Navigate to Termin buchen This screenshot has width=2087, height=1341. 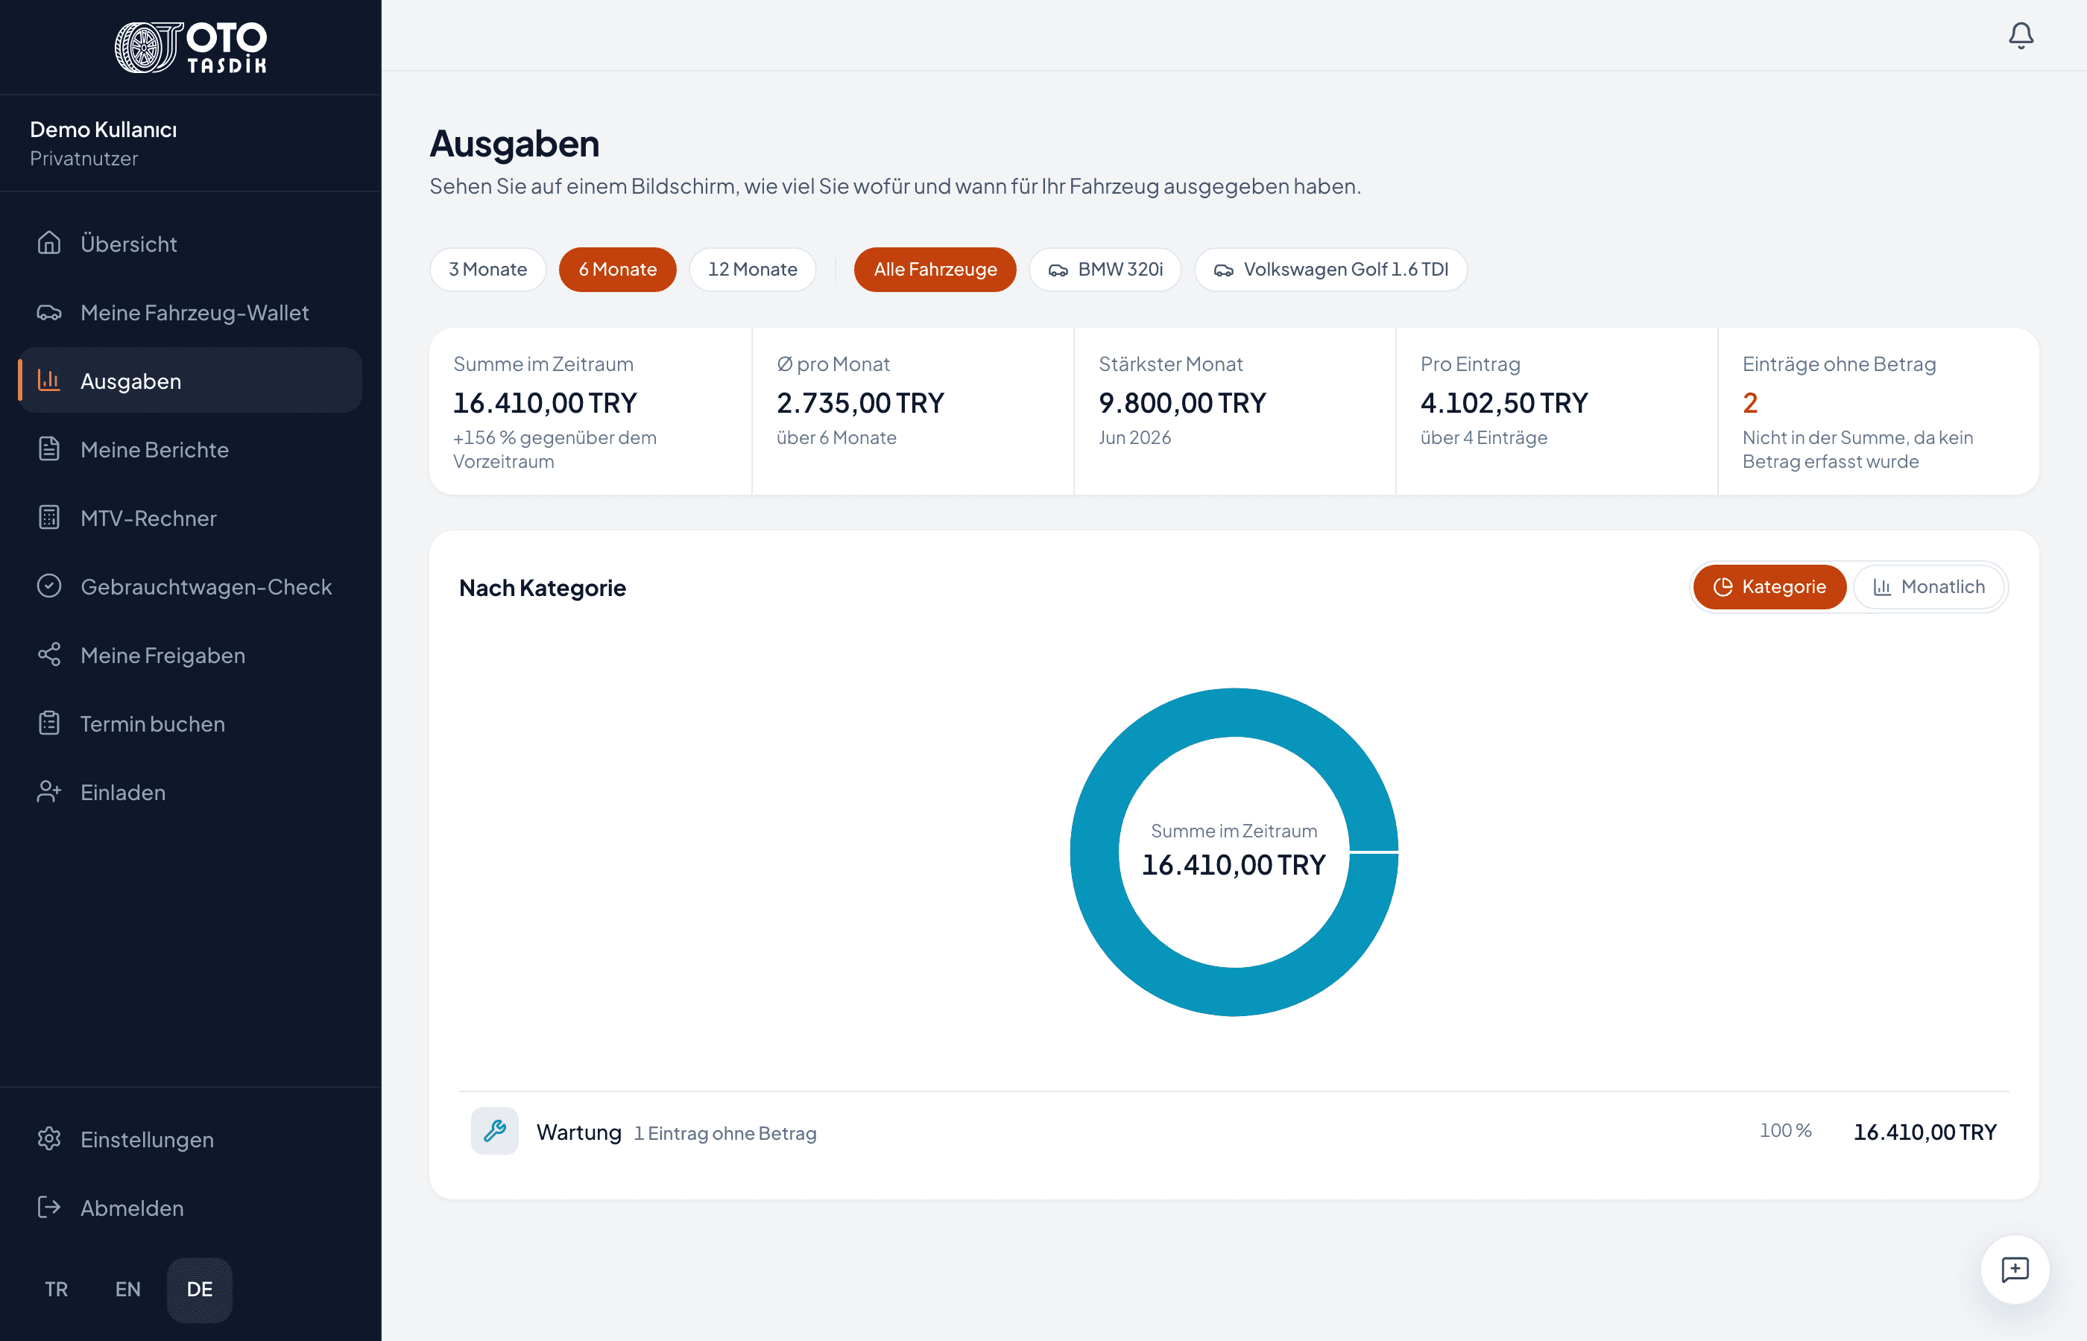[x=191, y=723]
